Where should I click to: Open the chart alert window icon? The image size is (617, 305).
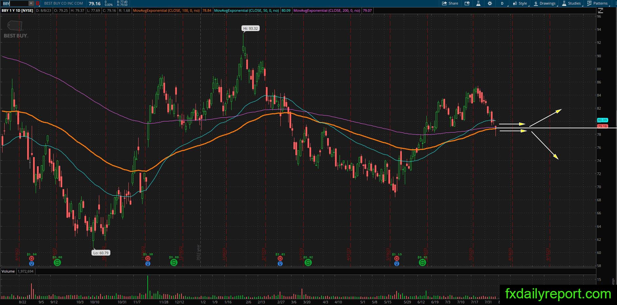(x=467, y=3)
